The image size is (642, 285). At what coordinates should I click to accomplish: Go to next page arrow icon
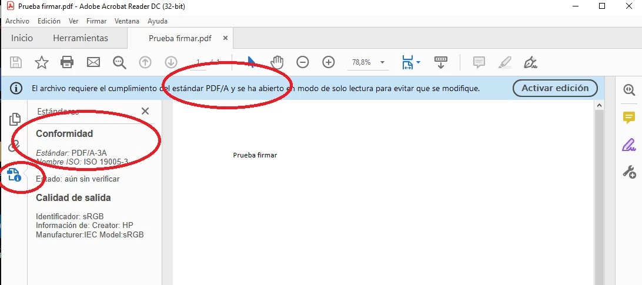170,62
